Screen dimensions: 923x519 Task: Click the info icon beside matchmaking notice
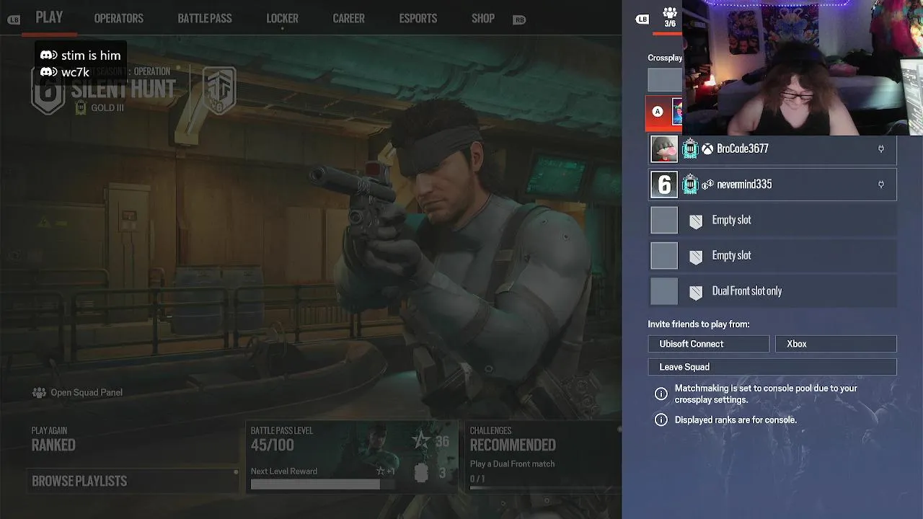(x=661, y=394)
